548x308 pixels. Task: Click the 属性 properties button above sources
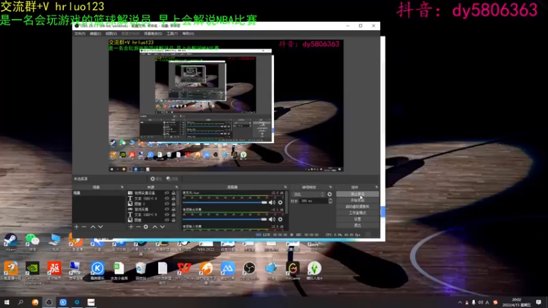(x=156, y=179)
